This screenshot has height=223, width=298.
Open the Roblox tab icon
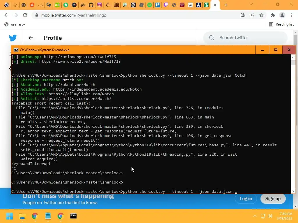pyautogui.click(x=141, y=5)
